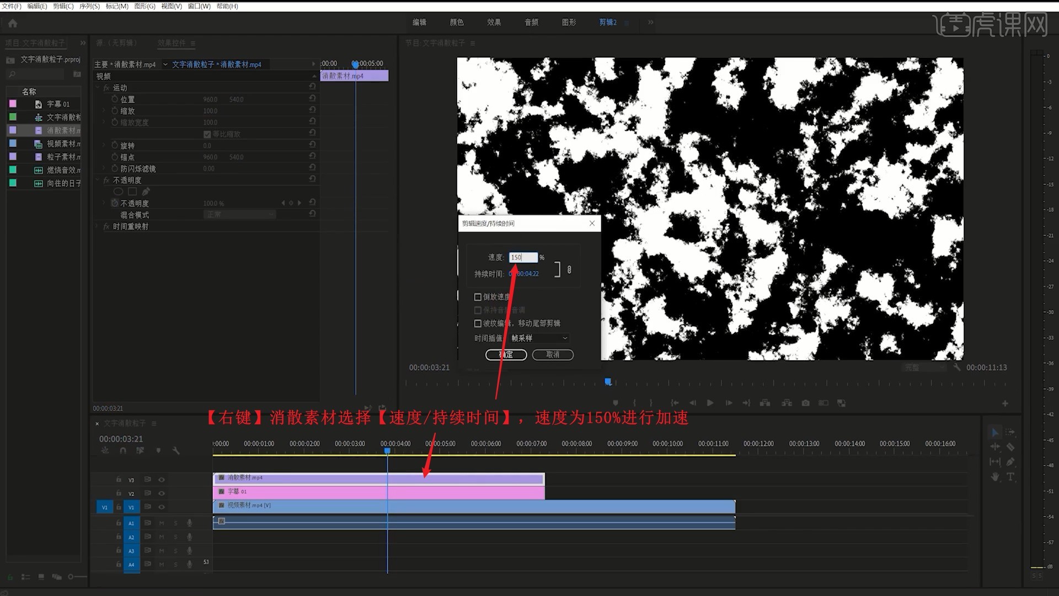The image size is (1059, 596).
Task: Click OK (确定) in speed dialog
Action: pos(506,355)
